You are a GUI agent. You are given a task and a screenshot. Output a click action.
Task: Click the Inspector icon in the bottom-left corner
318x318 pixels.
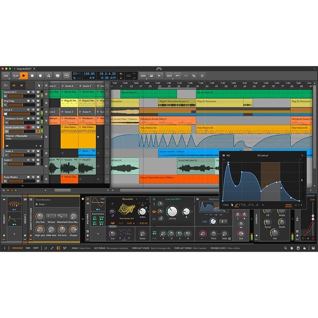tap(4, 248)
